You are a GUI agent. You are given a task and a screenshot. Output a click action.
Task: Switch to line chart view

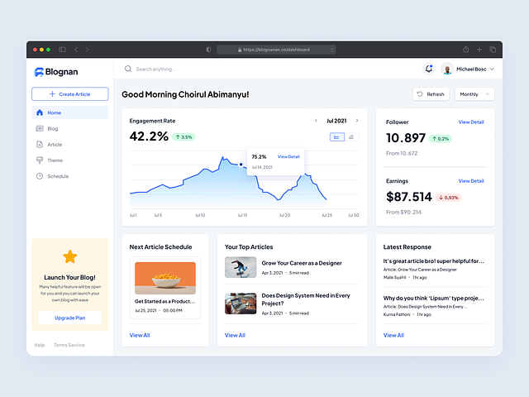336,137
